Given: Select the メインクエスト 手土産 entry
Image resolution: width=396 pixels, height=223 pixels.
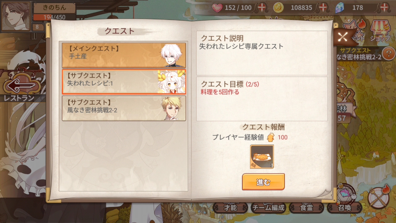Looking at the screenshot, I should pos(124,55).
